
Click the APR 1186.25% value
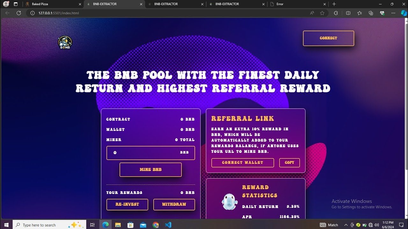pos(290,217)
